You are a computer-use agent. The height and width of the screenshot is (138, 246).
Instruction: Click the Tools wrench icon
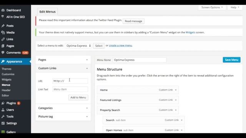tap(3, 117)
